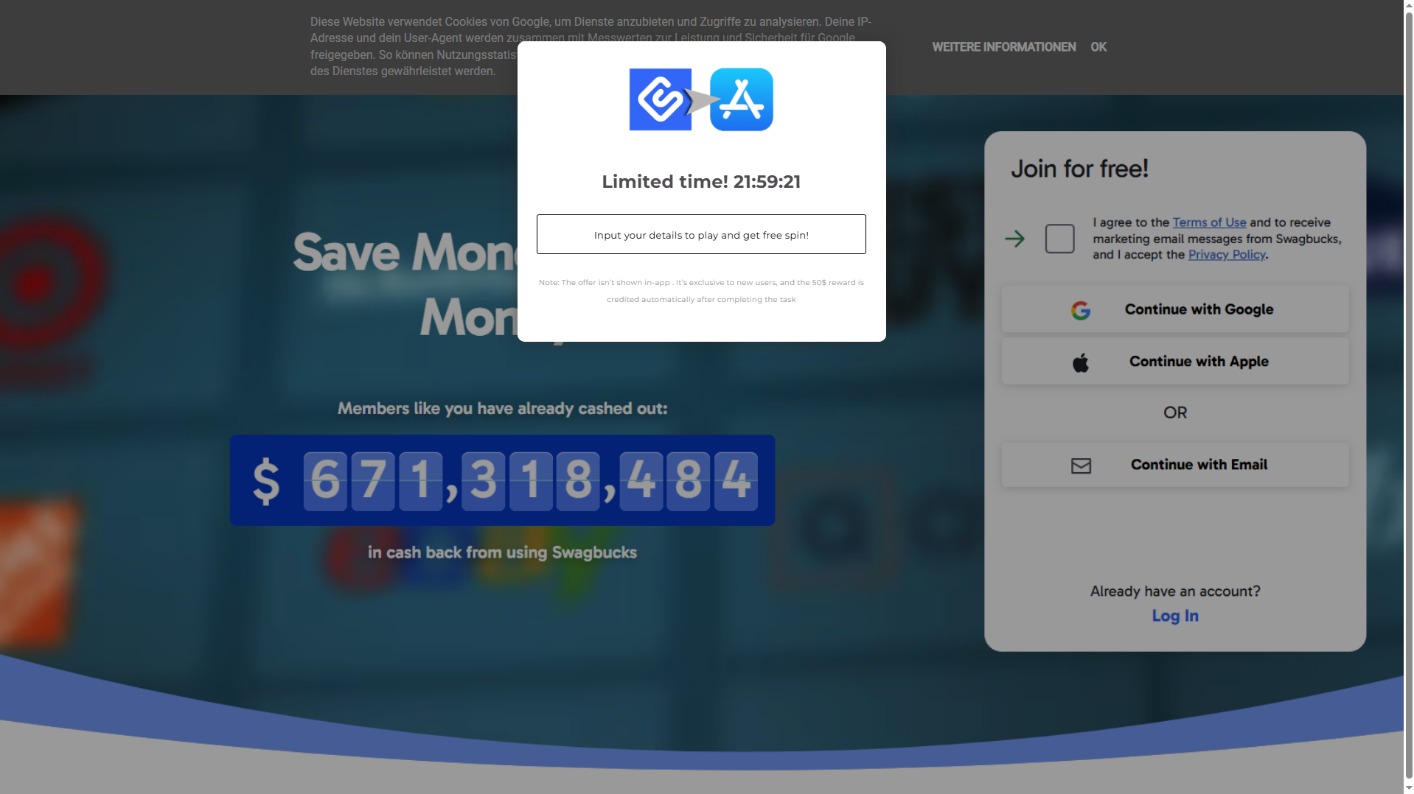Click Continue with Google button
1414x794 pixels.
[1175, 309]
